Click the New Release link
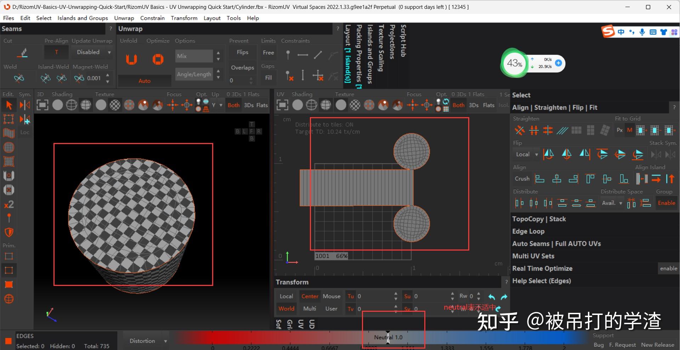This screenshot has height=350, width=680. coord(657,345)
